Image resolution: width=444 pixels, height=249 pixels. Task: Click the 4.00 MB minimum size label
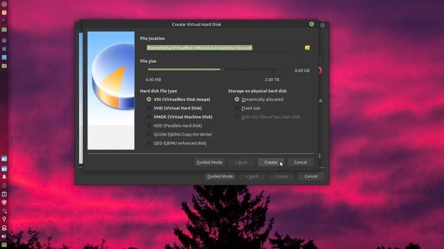coord(153,80)
